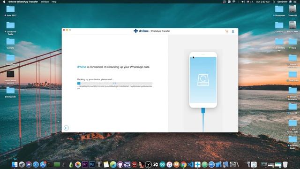Click the blue iPhone link text

point(82,67)
